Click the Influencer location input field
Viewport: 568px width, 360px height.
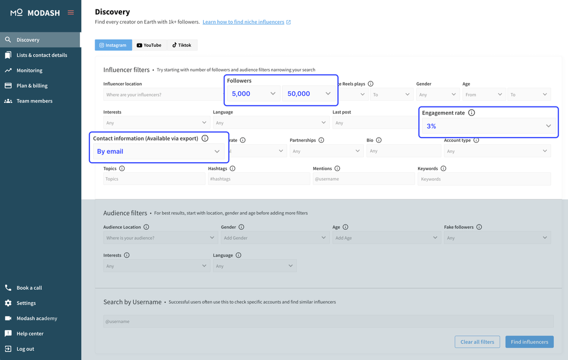[163, 94]
